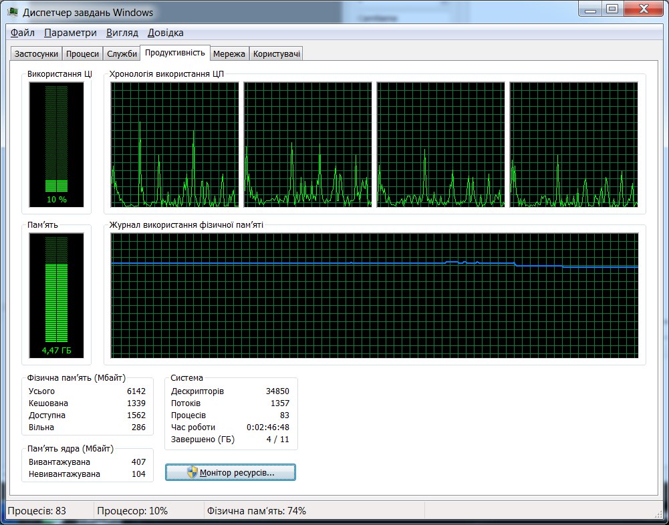Screen dimensions: 669x525
Task: Click the Пам'ять ядра (Мбайт) group label
Action: 70,449
